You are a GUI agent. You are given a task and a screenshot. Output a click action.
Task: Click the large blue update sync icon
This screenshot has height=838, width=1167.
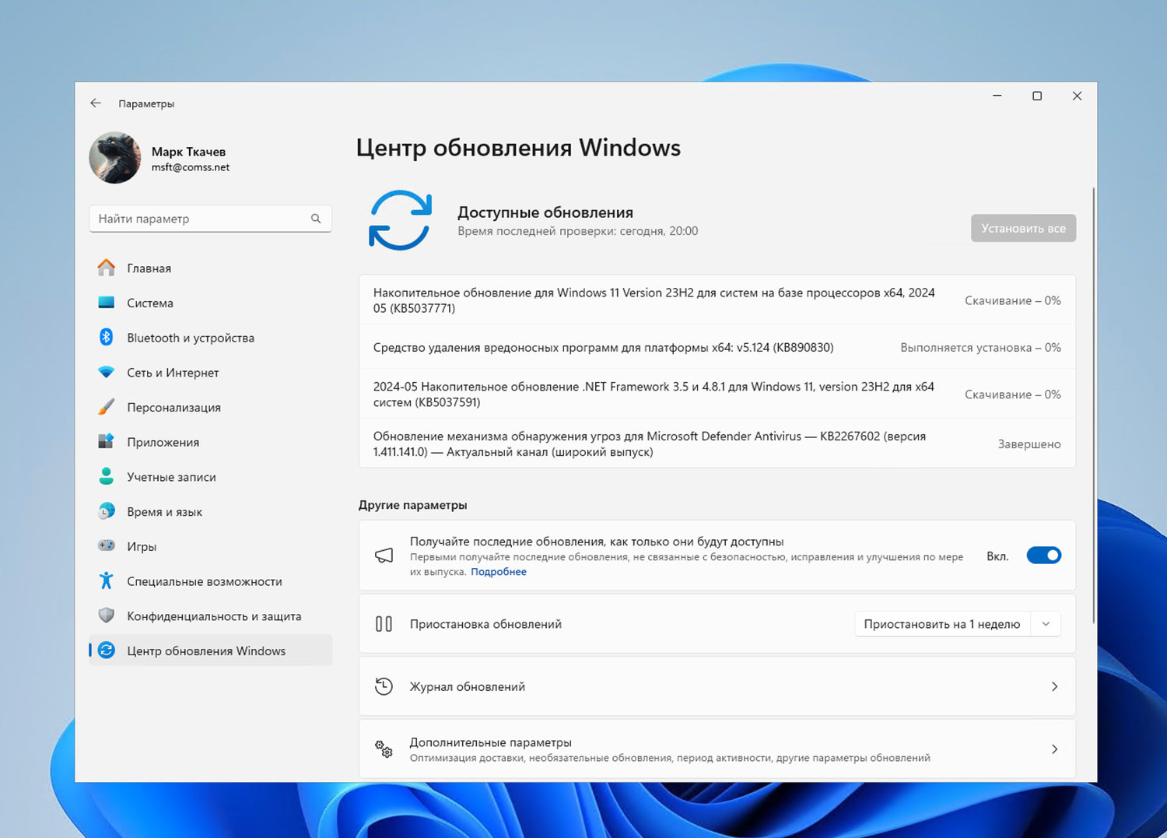[x=400, y=220]
